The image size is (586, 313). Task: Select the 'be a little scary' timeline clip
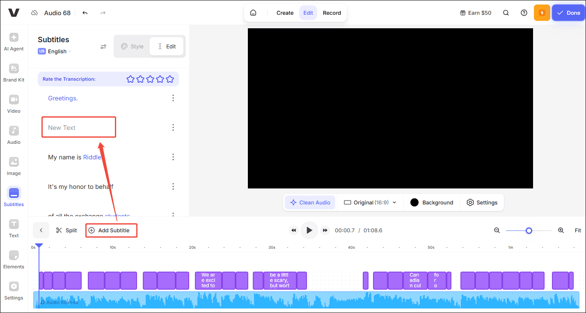tap(279, 281)
